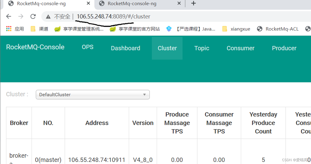Click the Cluster : label
Image resolution: width=311 pixels, height=164 pixels.
(17, 94)
